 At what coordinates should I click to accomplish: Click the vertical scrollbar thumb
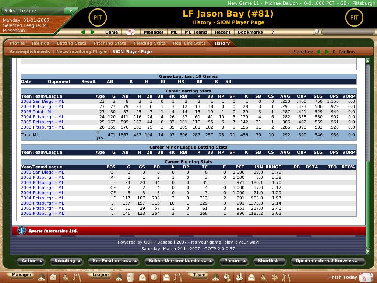pos(367,205)
